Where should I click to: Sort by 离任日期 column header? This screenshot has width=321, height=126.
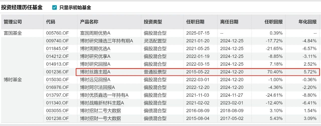(229, 22)
